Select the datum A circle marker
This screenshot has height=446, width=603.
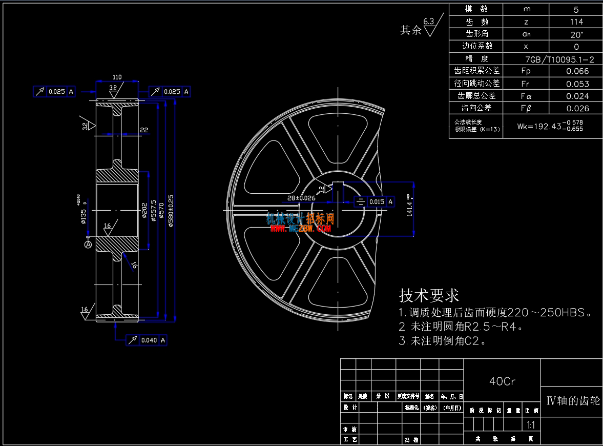pyautogui.click(x=88, y=245)
